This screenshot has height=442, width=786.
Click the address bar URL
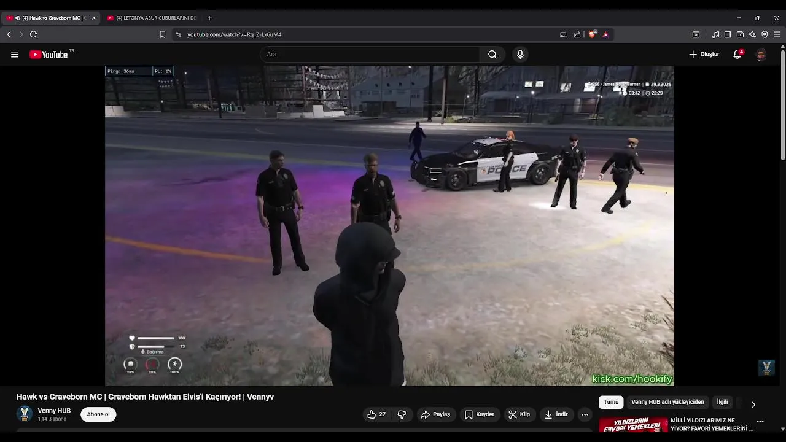click(235, 34)
